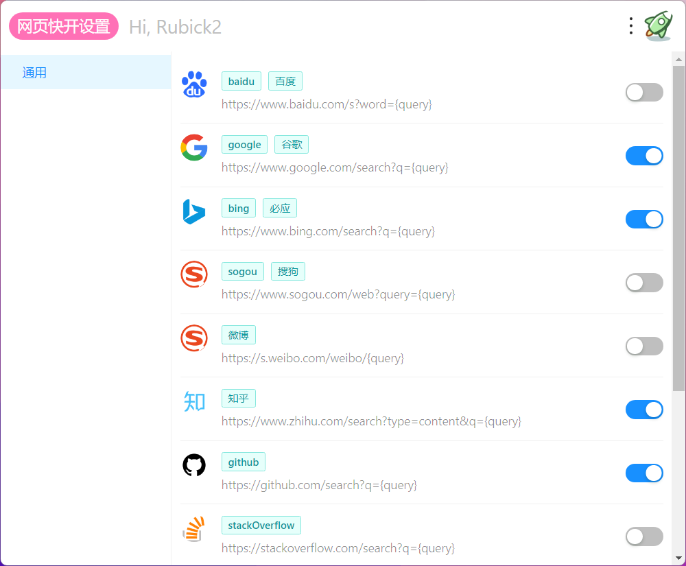Screen dimensions: 686x566
Task: Select the 通用 sidebar tab
Action: click(86, 72)
